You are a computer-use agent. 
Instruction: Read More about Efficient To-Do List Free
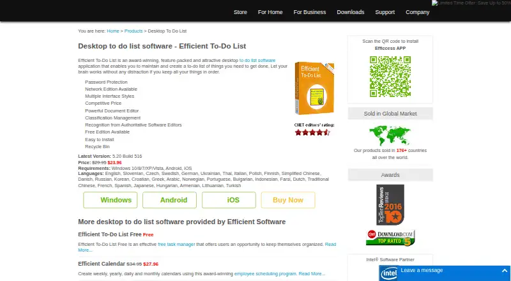330,244
